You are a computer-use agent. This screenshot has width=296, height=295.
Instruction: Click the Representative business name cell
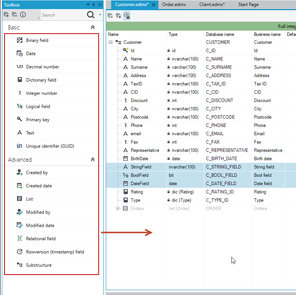point(268,150)
